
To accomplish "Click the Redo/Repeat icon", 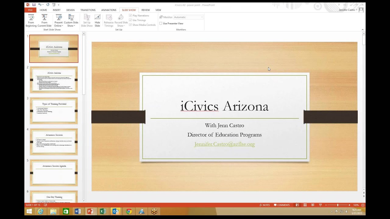I will point(48,5).
